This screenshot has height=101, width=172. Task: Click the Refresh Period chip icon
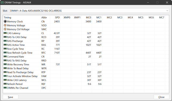click(x=5, y=84)
